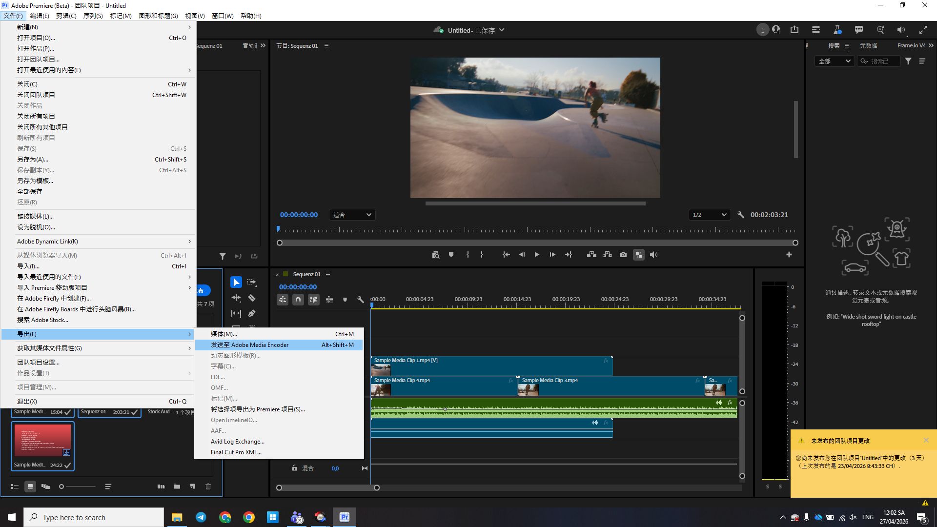Image resolution: width=937 pixels, height=527 pixels.
Task: Click timeline horizontal zoom scrollbar handle
Action: [377, 487]
